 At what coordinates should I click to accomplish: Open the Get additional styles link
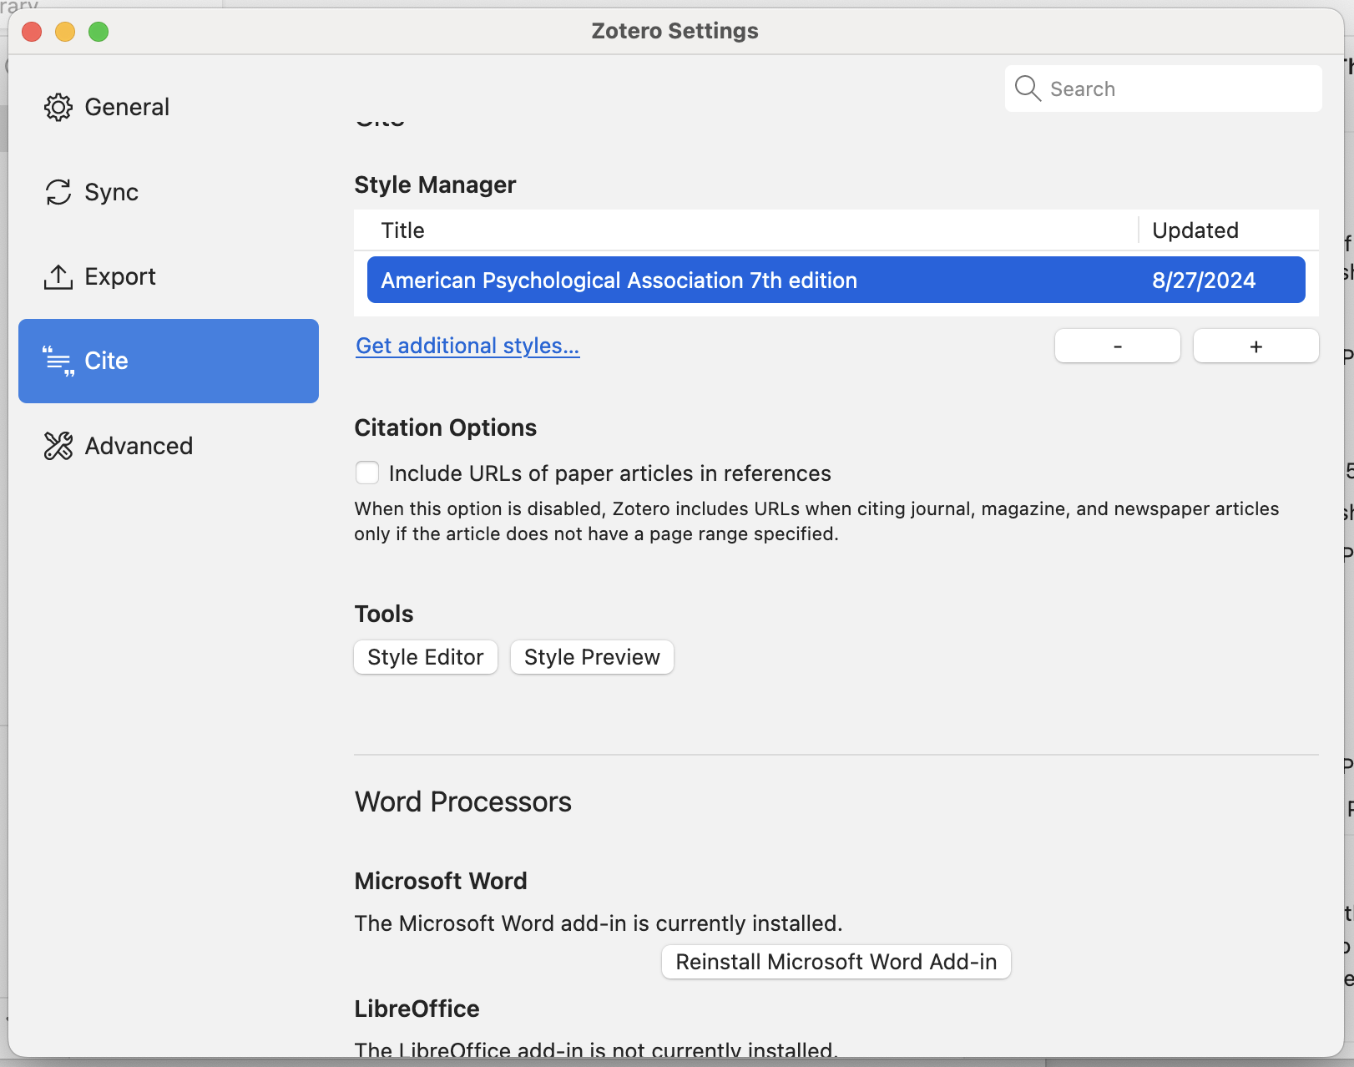tap(467, 346)
